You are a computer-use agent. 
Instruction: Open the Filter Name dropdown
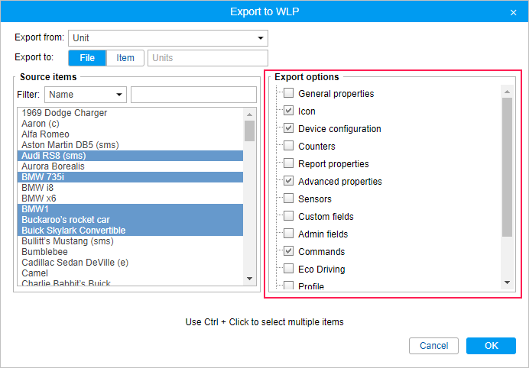pyautogui.click(x=85, y=95)
